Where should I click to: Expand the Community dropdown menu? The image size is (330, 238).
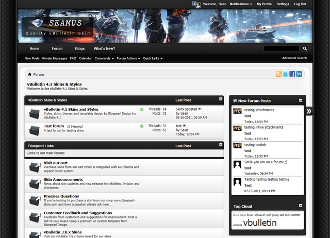tap(104, 58)
